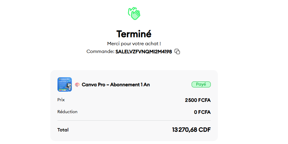Screen dimensions: 288x144
Task: Click the Prix row label
Action: pyautogui.click(x=61, y=100)
